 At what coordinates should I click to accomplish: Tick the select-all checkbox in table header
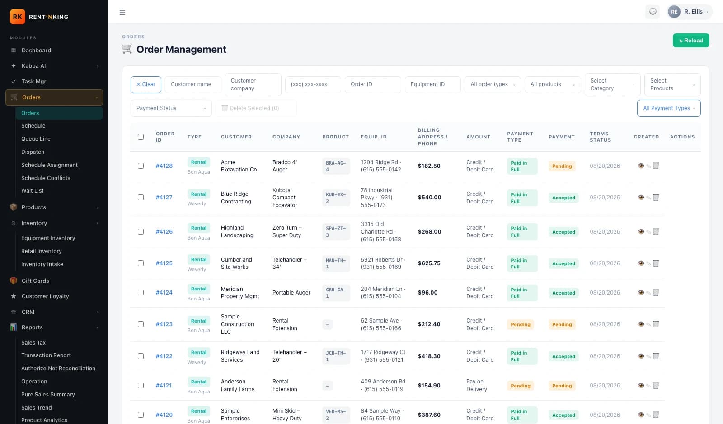tap(141, 137)
